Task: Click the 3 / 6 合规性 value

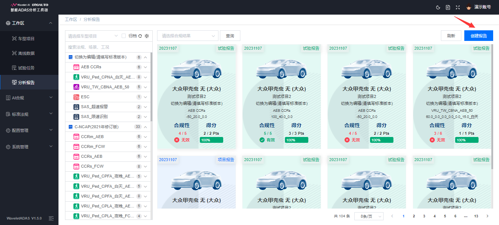Action: [x=438, y=133]
